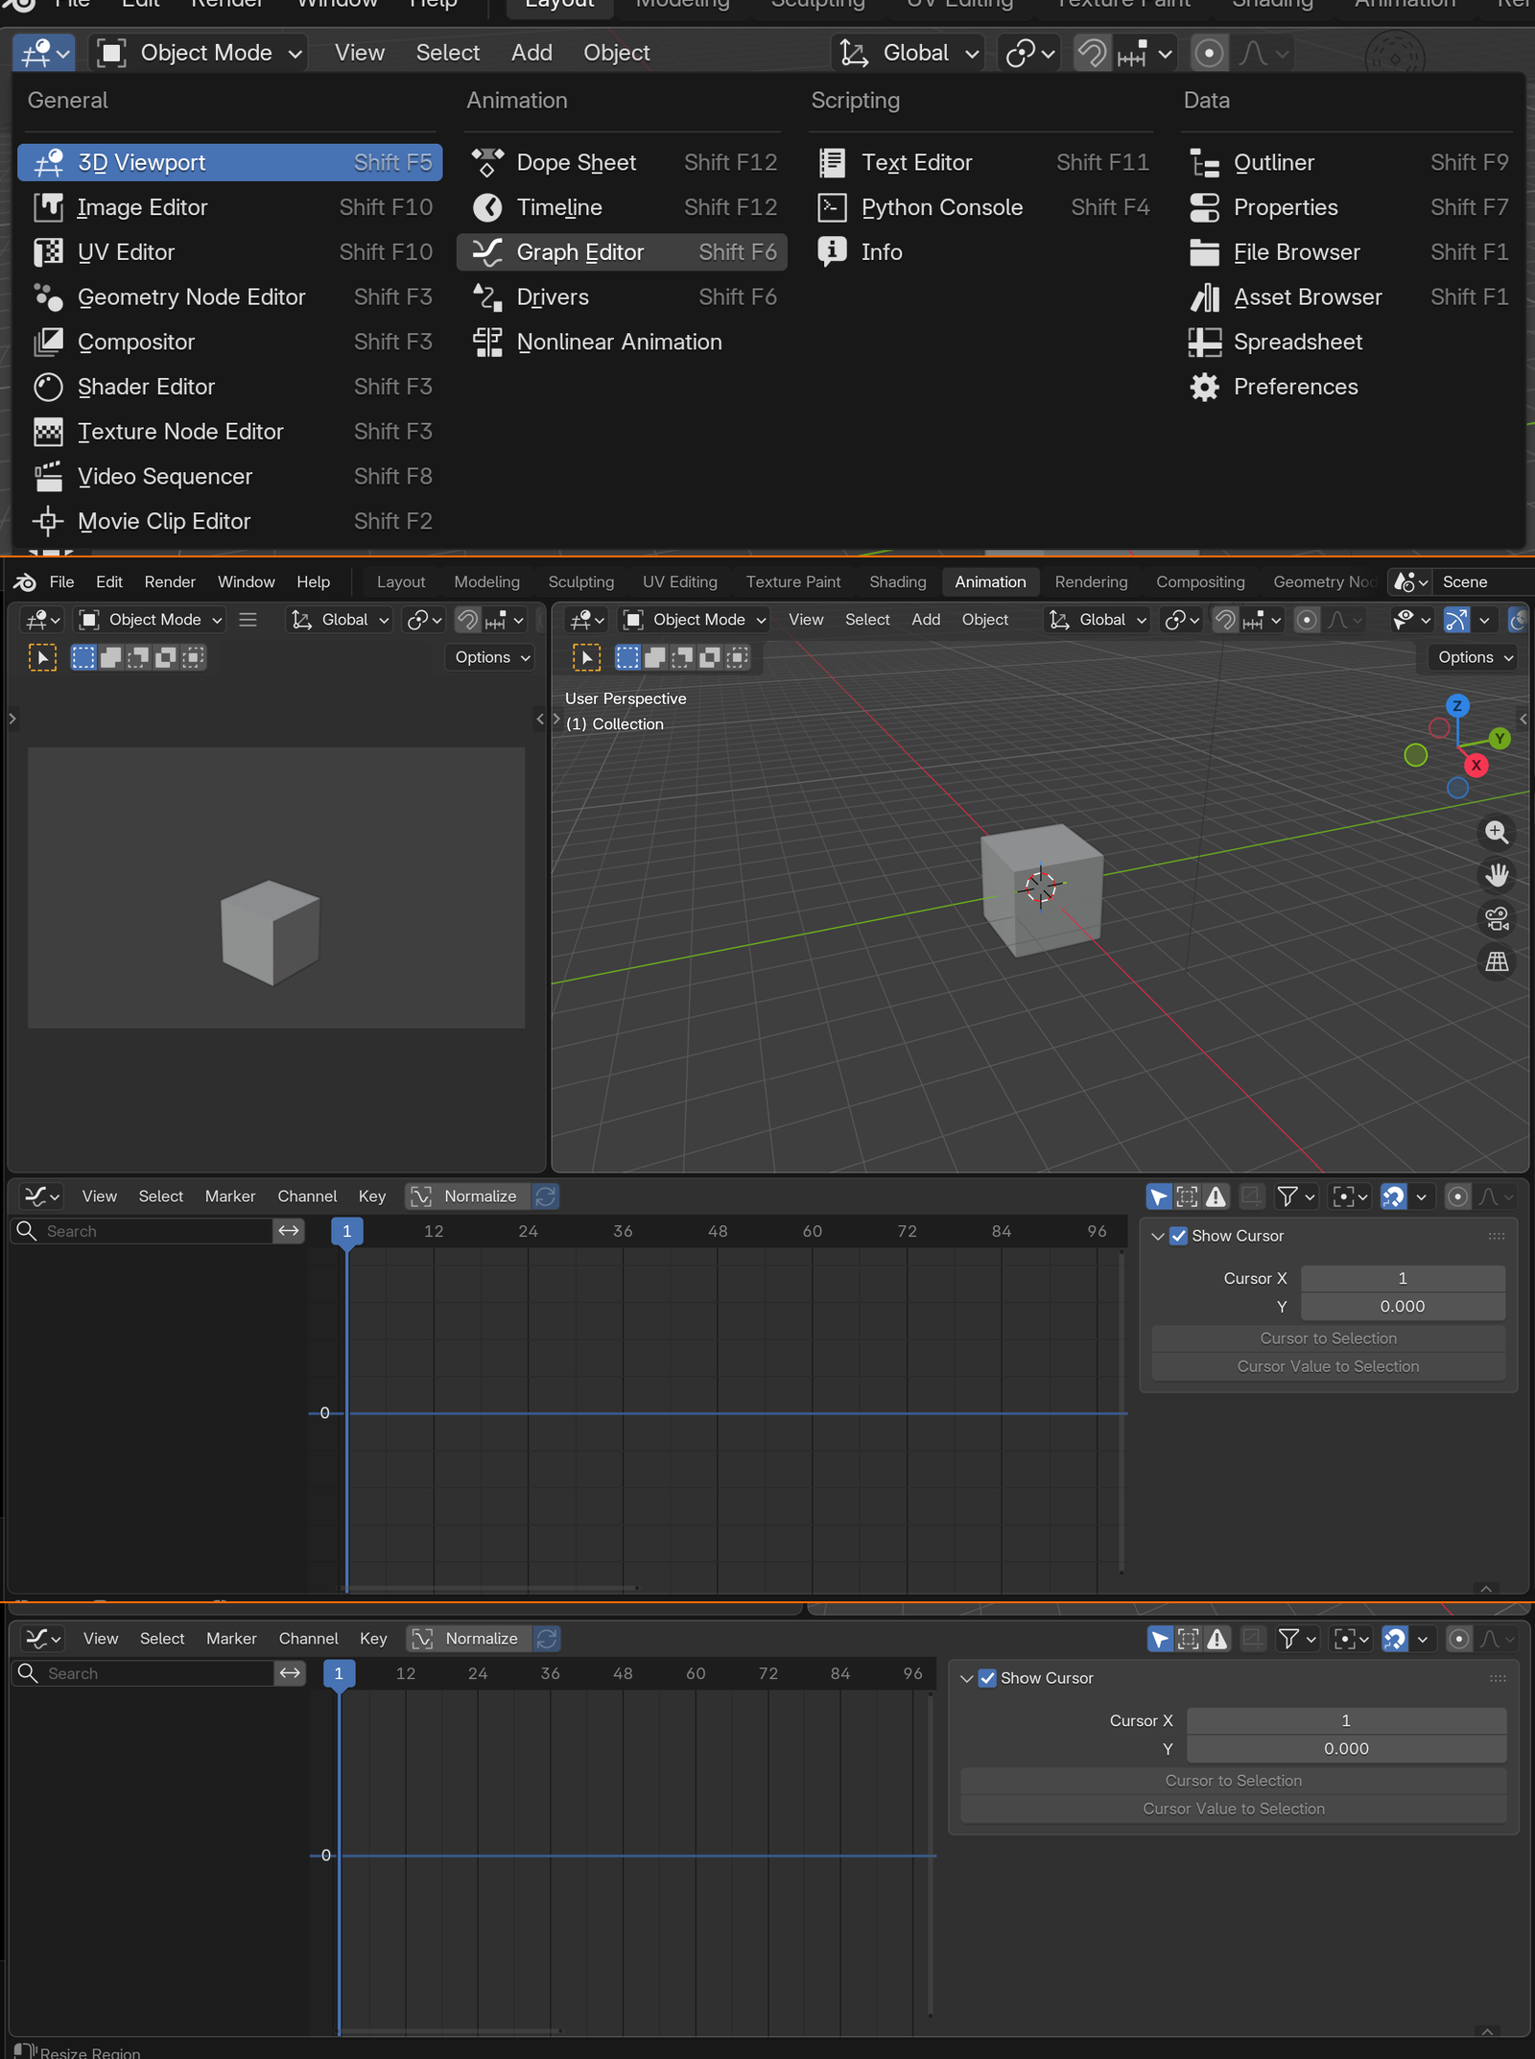Open the Shader Editor entry
The width and height of the screenshot is (1535, 2059).
pyautogui.click(x=229, y=387)
